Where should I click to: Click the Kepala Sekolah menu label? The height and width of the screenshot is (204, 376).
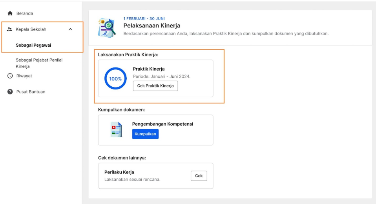pos(31,29)
